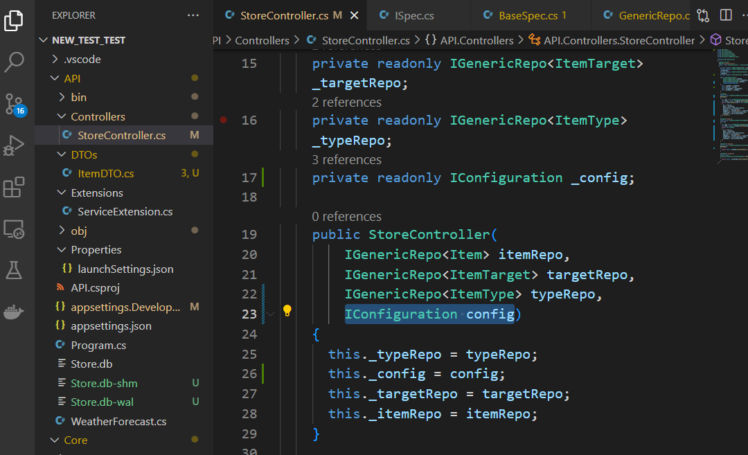The width and height of the screenshot is (748, 455).
Task: Open ServiceExtension.cs in the file tree
Action: [124, 212]
